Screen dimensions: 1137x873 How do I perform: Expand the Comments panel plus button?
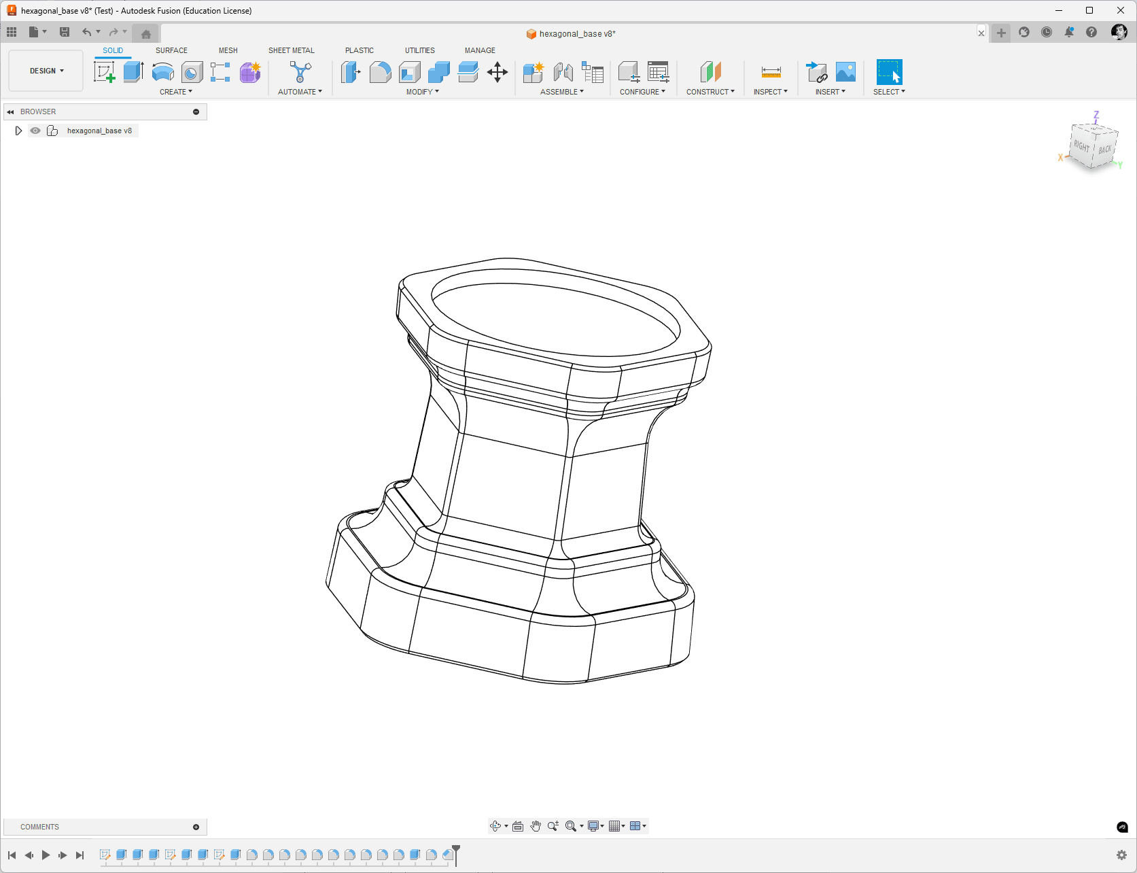click(x=196, y=827)
